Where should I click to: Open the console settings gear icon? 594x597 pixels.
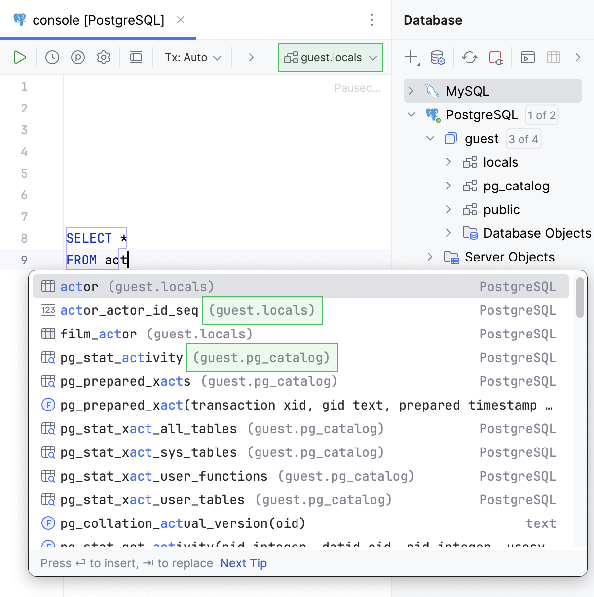point(103,57)
